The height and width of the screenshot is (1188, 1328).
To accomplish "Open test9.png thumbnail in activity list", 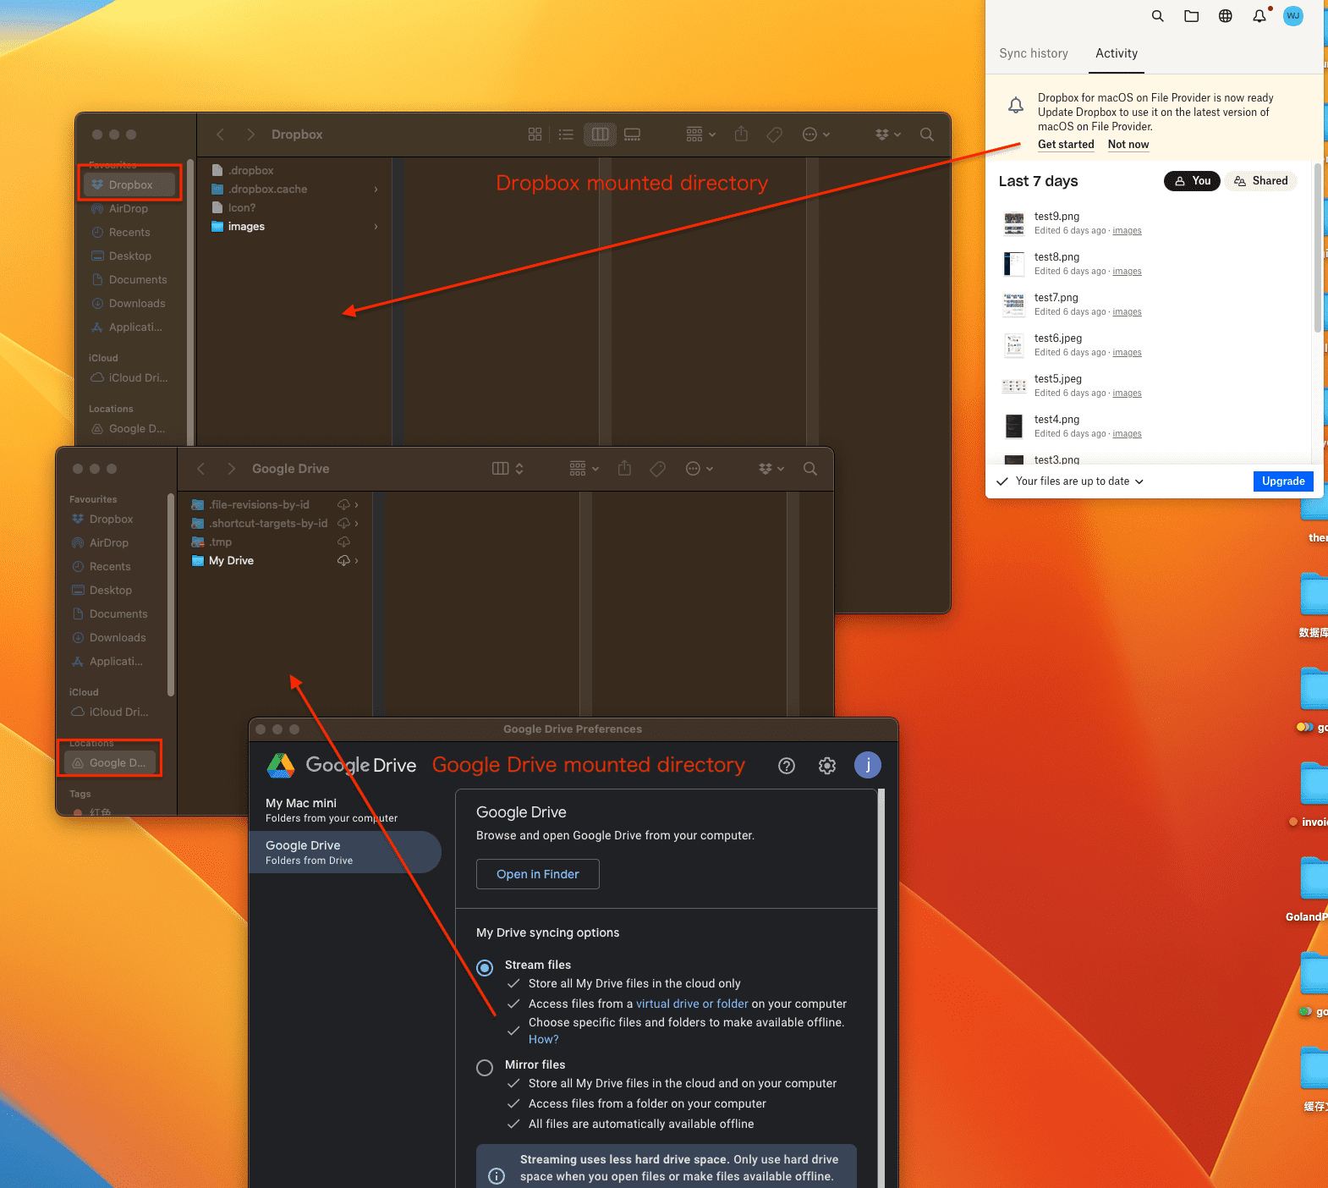I will point(1014,223).
